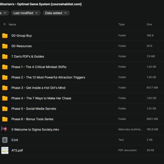
Task: Select Phase 6 - Bonus Tools Series
Action: tap(32, 119)
